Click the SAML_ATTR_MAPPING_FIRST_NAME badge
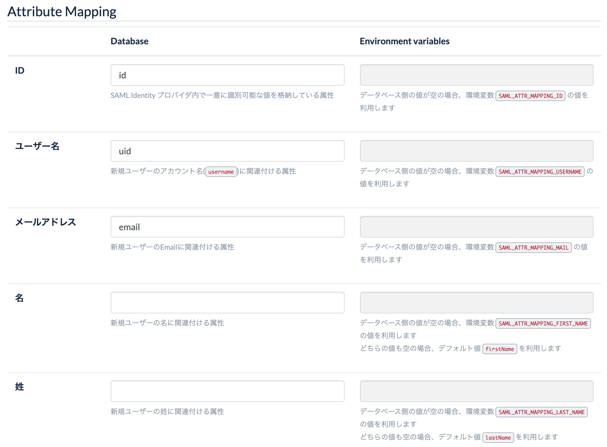Viewport: 607px width, 447px height. click(543, 323)
